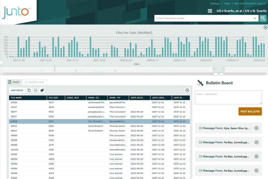Close the Files Per Date chart
Viewport: 268px width, 179px height.
coord(265,27)
